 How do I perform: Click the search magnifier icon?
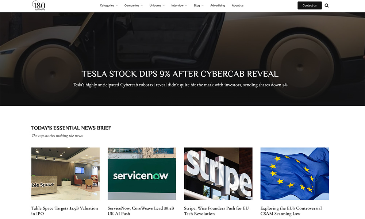tap(327, 5)
